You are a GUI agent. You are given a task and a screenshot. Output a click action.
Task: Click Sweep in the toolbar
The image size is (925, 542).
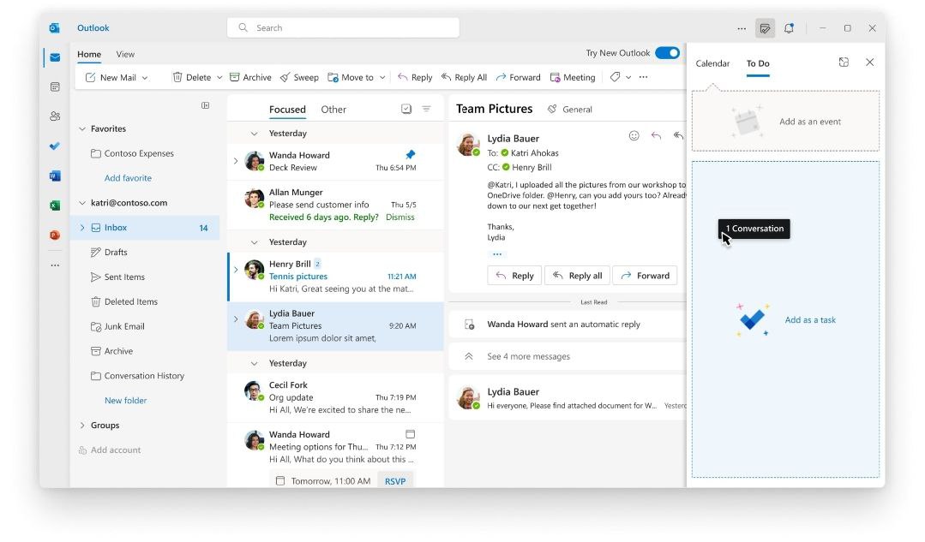299,77
